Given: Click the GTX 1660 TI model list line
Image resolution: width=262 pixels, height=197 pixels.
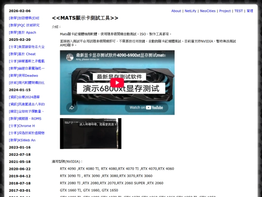Looking at the screenshot, I should click(89, 190).
